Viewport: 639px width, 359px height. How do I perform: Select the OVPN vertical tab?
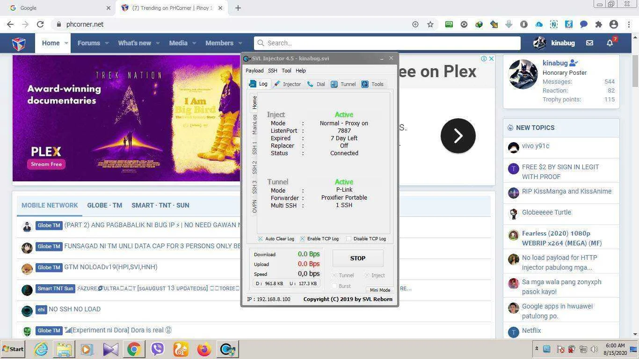click(x=254, y=206)
